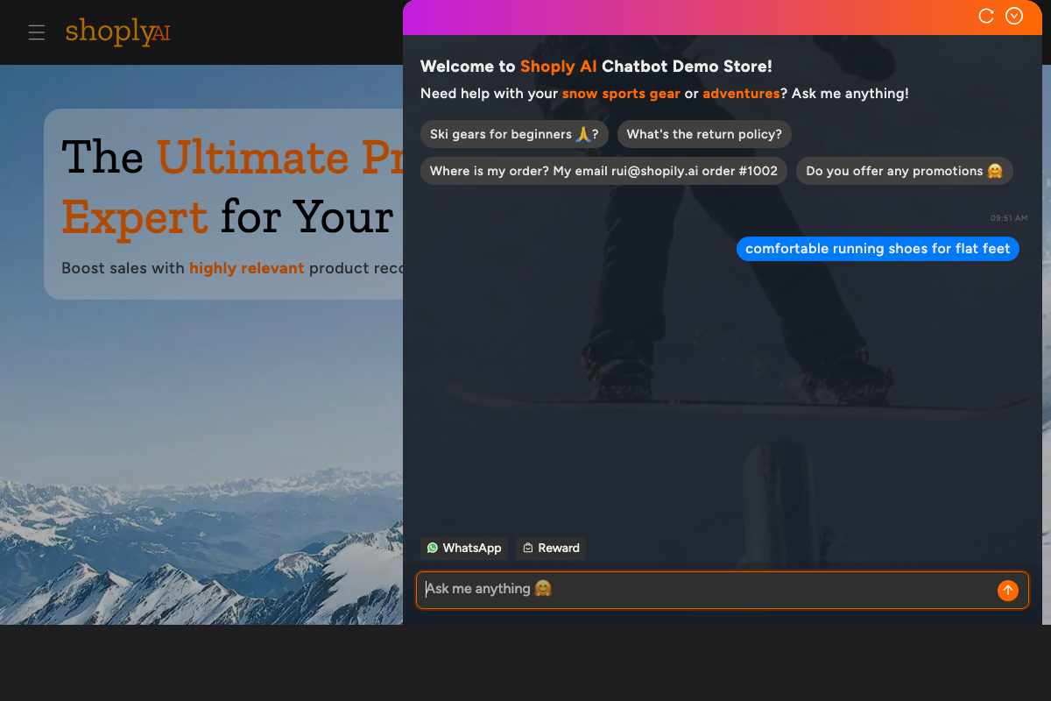Select "Ski gears for beginners" suggestion

click(x=514, y=134)
